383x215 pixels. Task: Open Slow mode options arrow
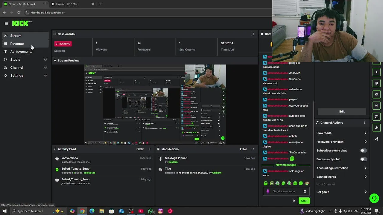[365, 133]
